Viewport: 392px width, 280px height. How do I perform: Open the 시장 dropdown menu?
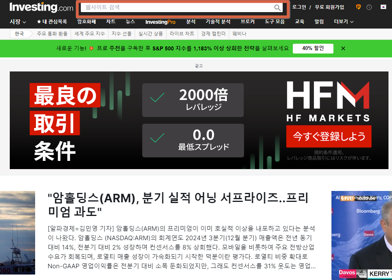(15, 22)
